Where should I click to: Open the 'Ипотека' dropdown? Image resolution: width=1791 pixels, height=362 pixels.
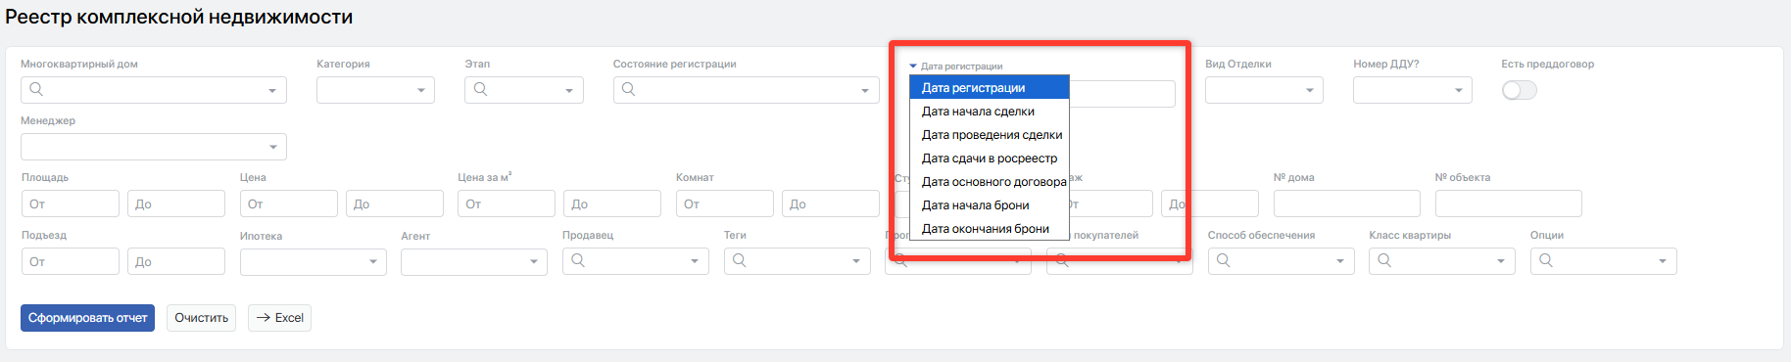(314, 262)
